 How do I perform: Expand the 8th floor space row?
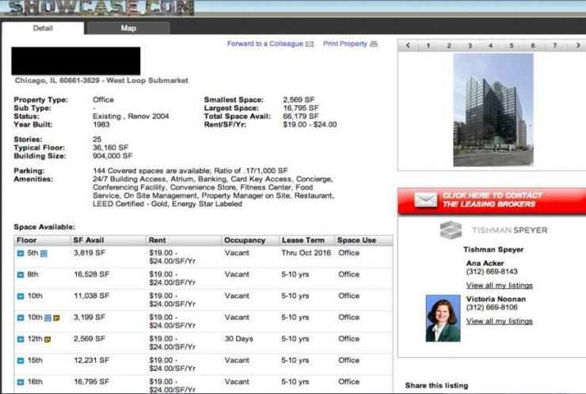pos(21,275)
